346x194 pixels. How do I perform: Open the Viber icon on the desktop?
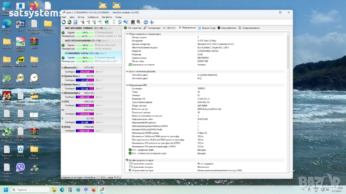click(x=20, y=167)
